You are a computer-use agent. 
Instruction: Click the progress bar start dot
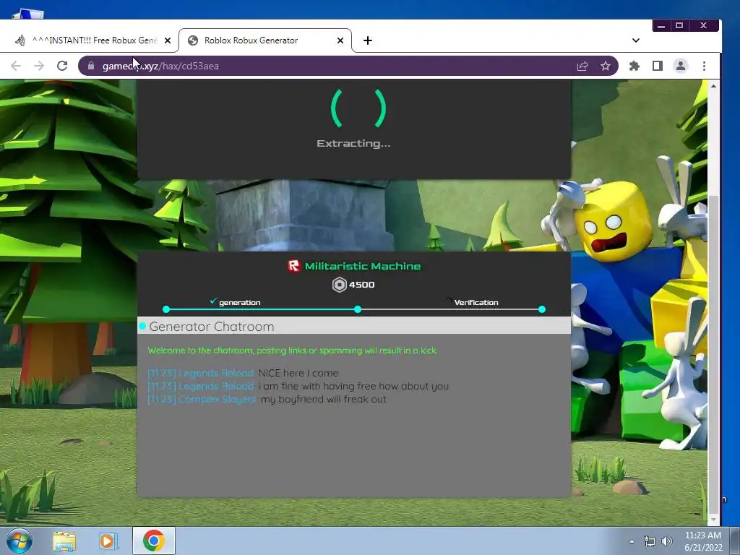[166, 309]
